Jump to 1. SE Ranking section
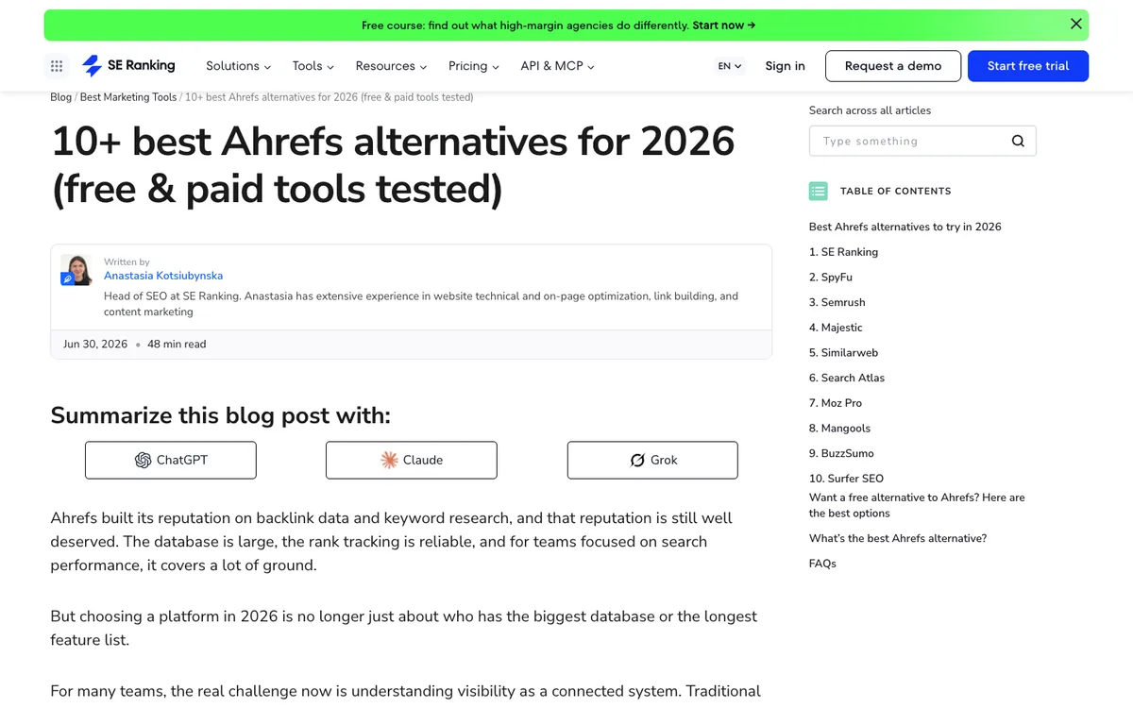Screen dimensions: 1133x708 (843, 252)
